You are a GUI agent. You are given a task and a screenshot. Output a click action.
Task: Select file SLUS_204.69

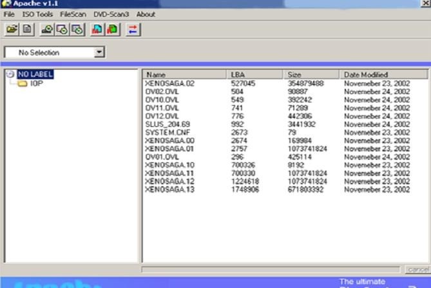point(168,124)
